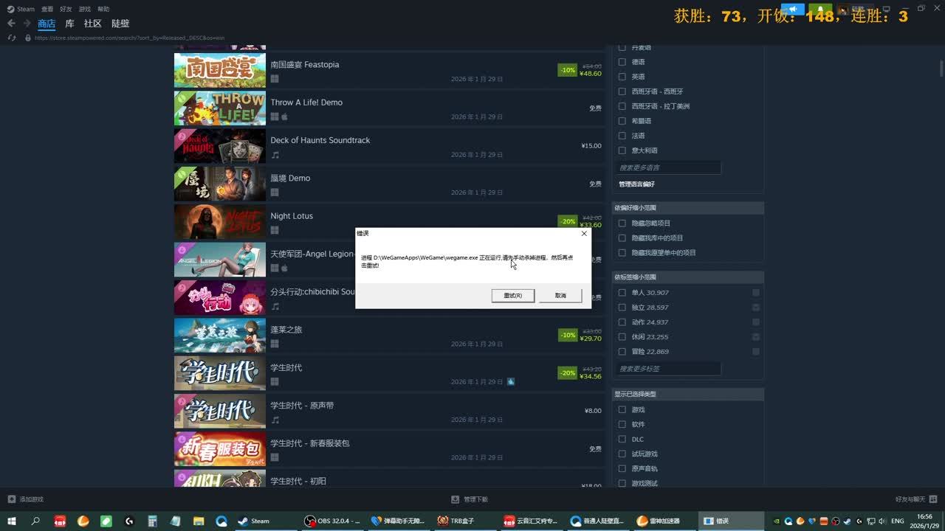Open the 帮助 menu
The image size is (945, 531).
[103, 9]
